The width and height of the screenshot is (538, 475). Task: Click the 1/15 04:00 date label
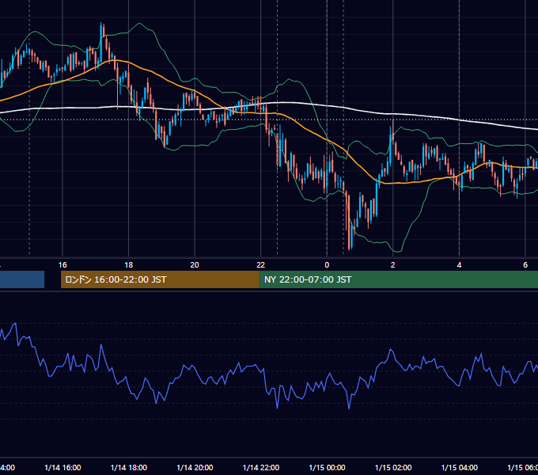pos(460,467)
